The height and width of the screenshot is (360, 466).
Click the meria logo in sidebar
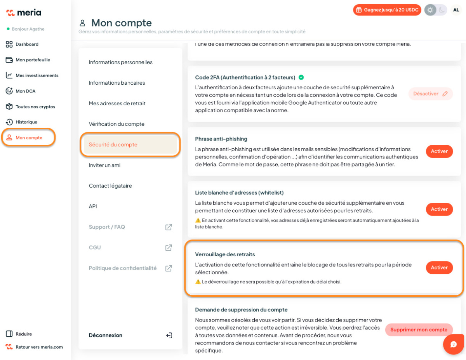(24, 12)
